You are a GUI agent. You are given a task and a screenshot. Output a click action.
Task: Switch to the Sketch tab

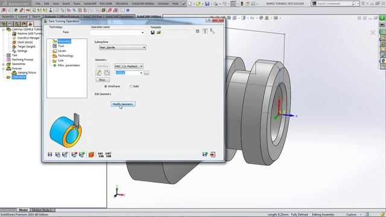pyautogui.click(x=36, y=16)
